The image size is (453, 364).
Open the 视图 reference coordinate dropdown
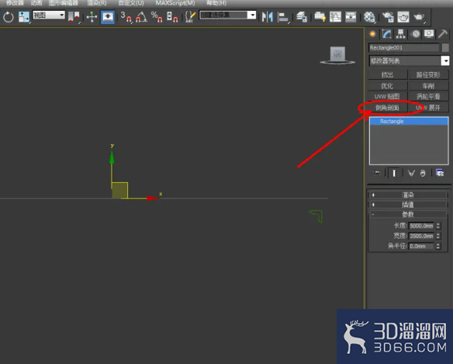(x=49, y=15)
